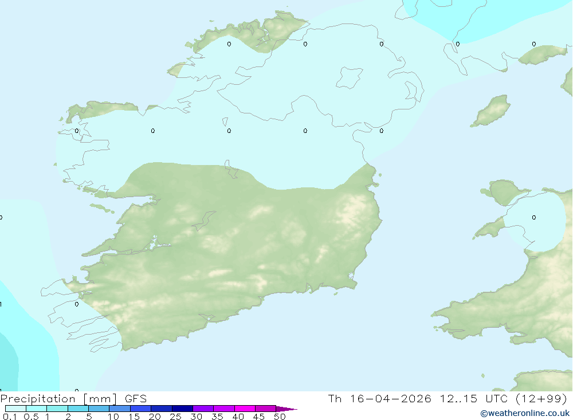Click the "30" legend scale value

pos(196,417)
